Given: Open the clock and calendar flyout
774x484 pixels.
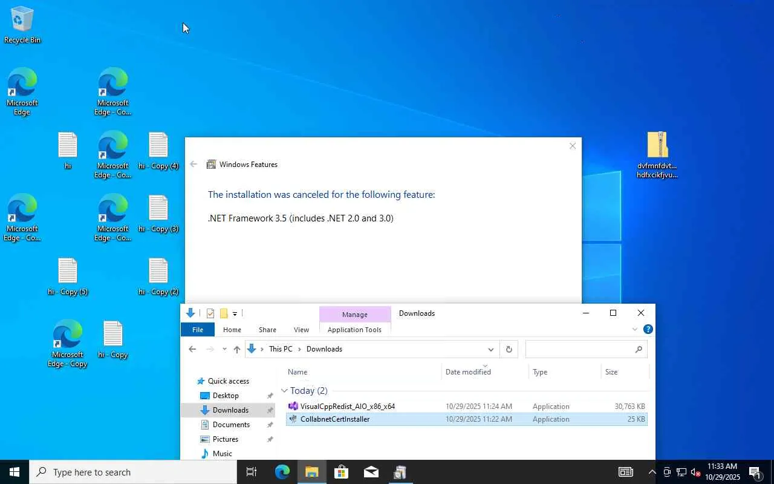Looking at the screenshot, I should (x=722, y=472).
